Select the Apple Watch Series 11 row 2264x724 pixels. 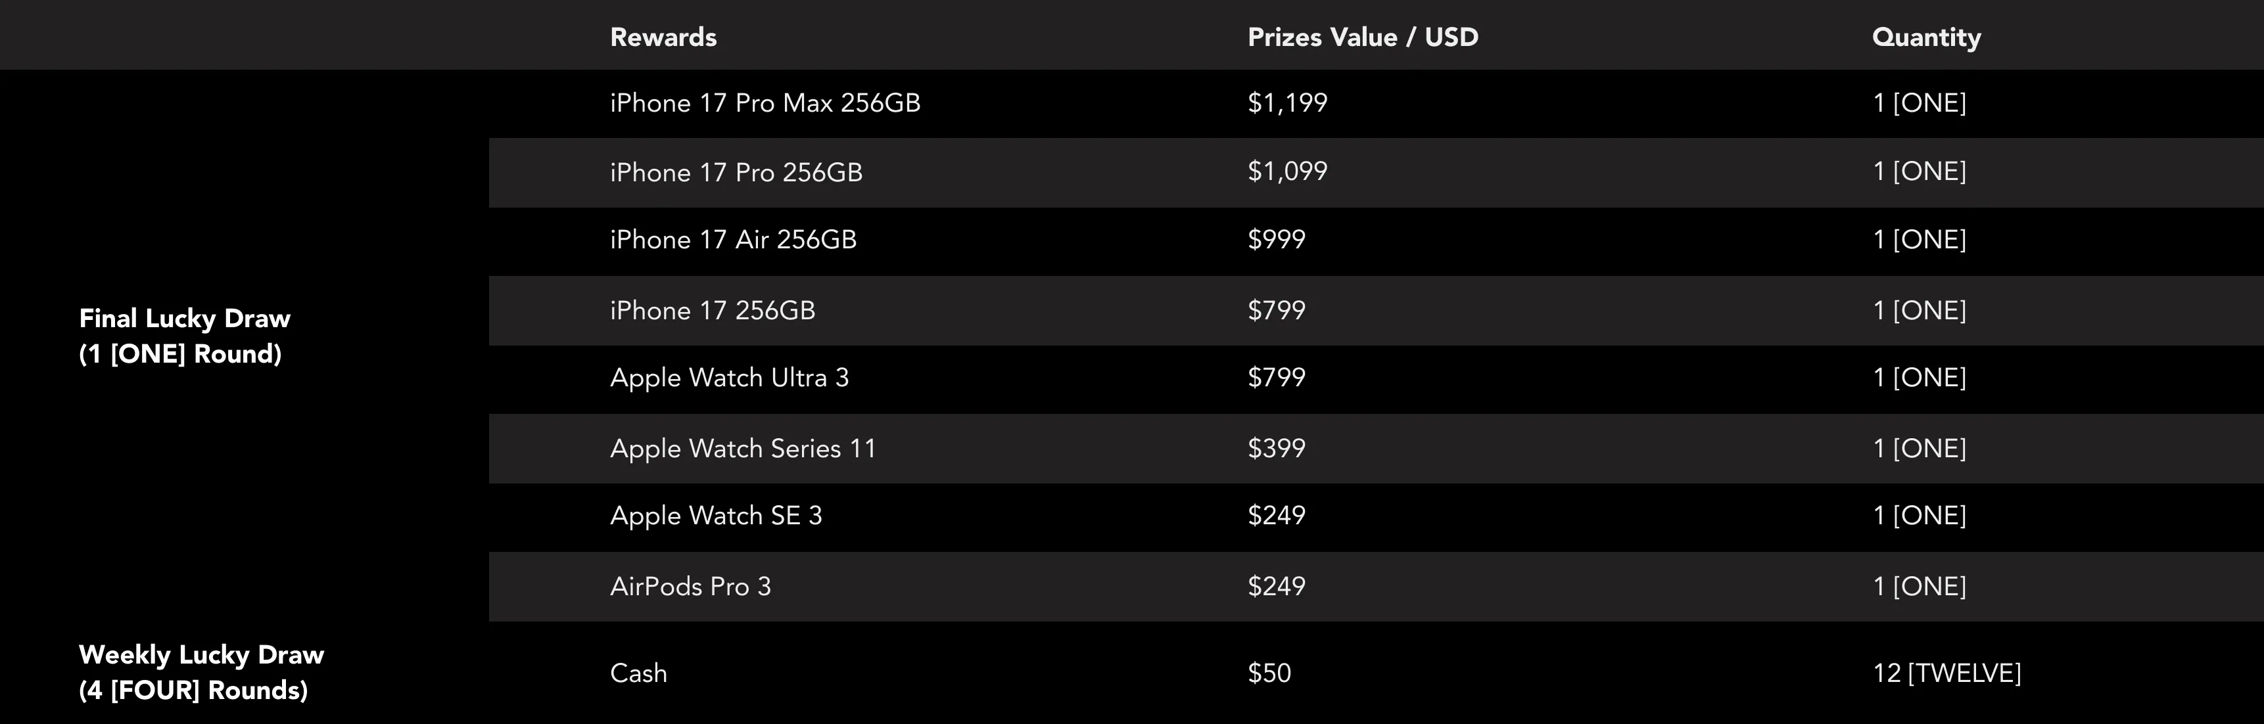click(743, 448)
